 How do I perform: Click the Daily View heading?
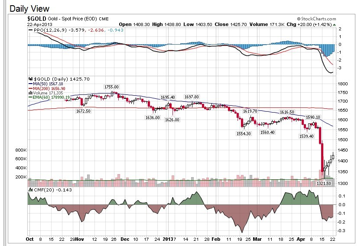coord(29,9)
